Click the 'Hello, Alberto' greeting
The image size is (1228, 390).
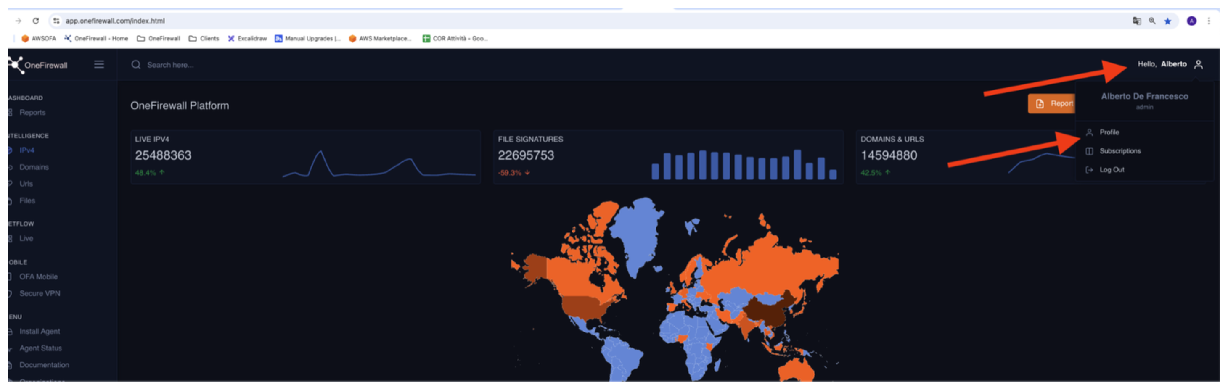click(x=1162, y=64)
